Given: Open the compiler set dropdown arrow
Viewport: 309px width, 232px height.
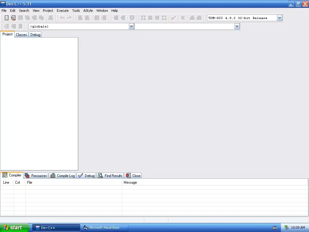Looking at the screenshot, I should pos(279,18).
